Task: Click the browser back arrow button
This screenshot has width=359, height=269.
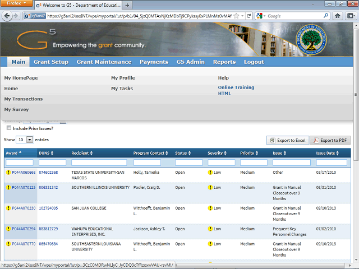Action: [x=7, y=16]
